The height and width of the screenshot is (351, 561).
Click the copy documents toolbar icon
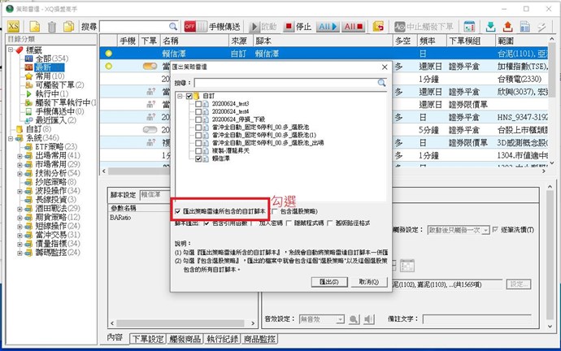[68, 27]
